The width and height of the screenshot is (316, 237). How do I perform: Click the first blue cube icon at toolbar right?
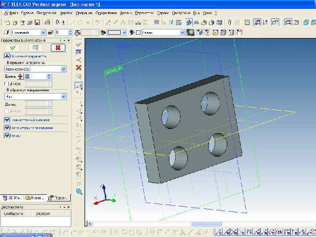coord(306,22)
